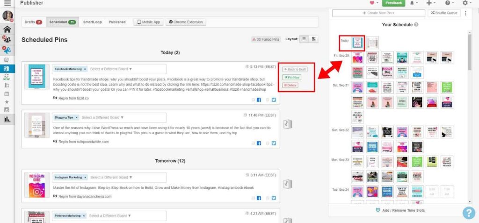Remove the Facebook Marketing board tag

85,69
